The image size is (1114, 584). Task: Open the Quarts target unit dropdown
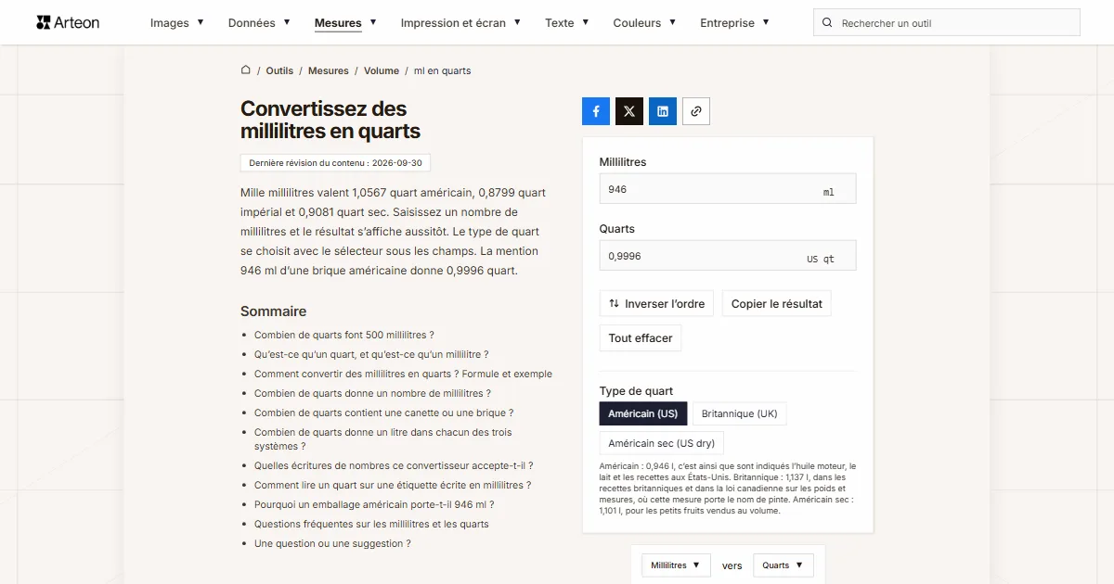[x=784, y=565]
